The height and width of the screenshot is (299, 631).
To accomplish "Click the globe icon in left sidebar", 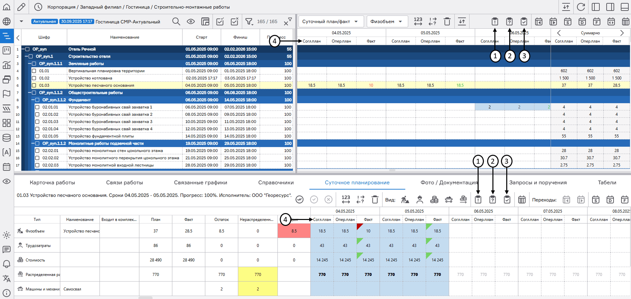I will (7, 22).
